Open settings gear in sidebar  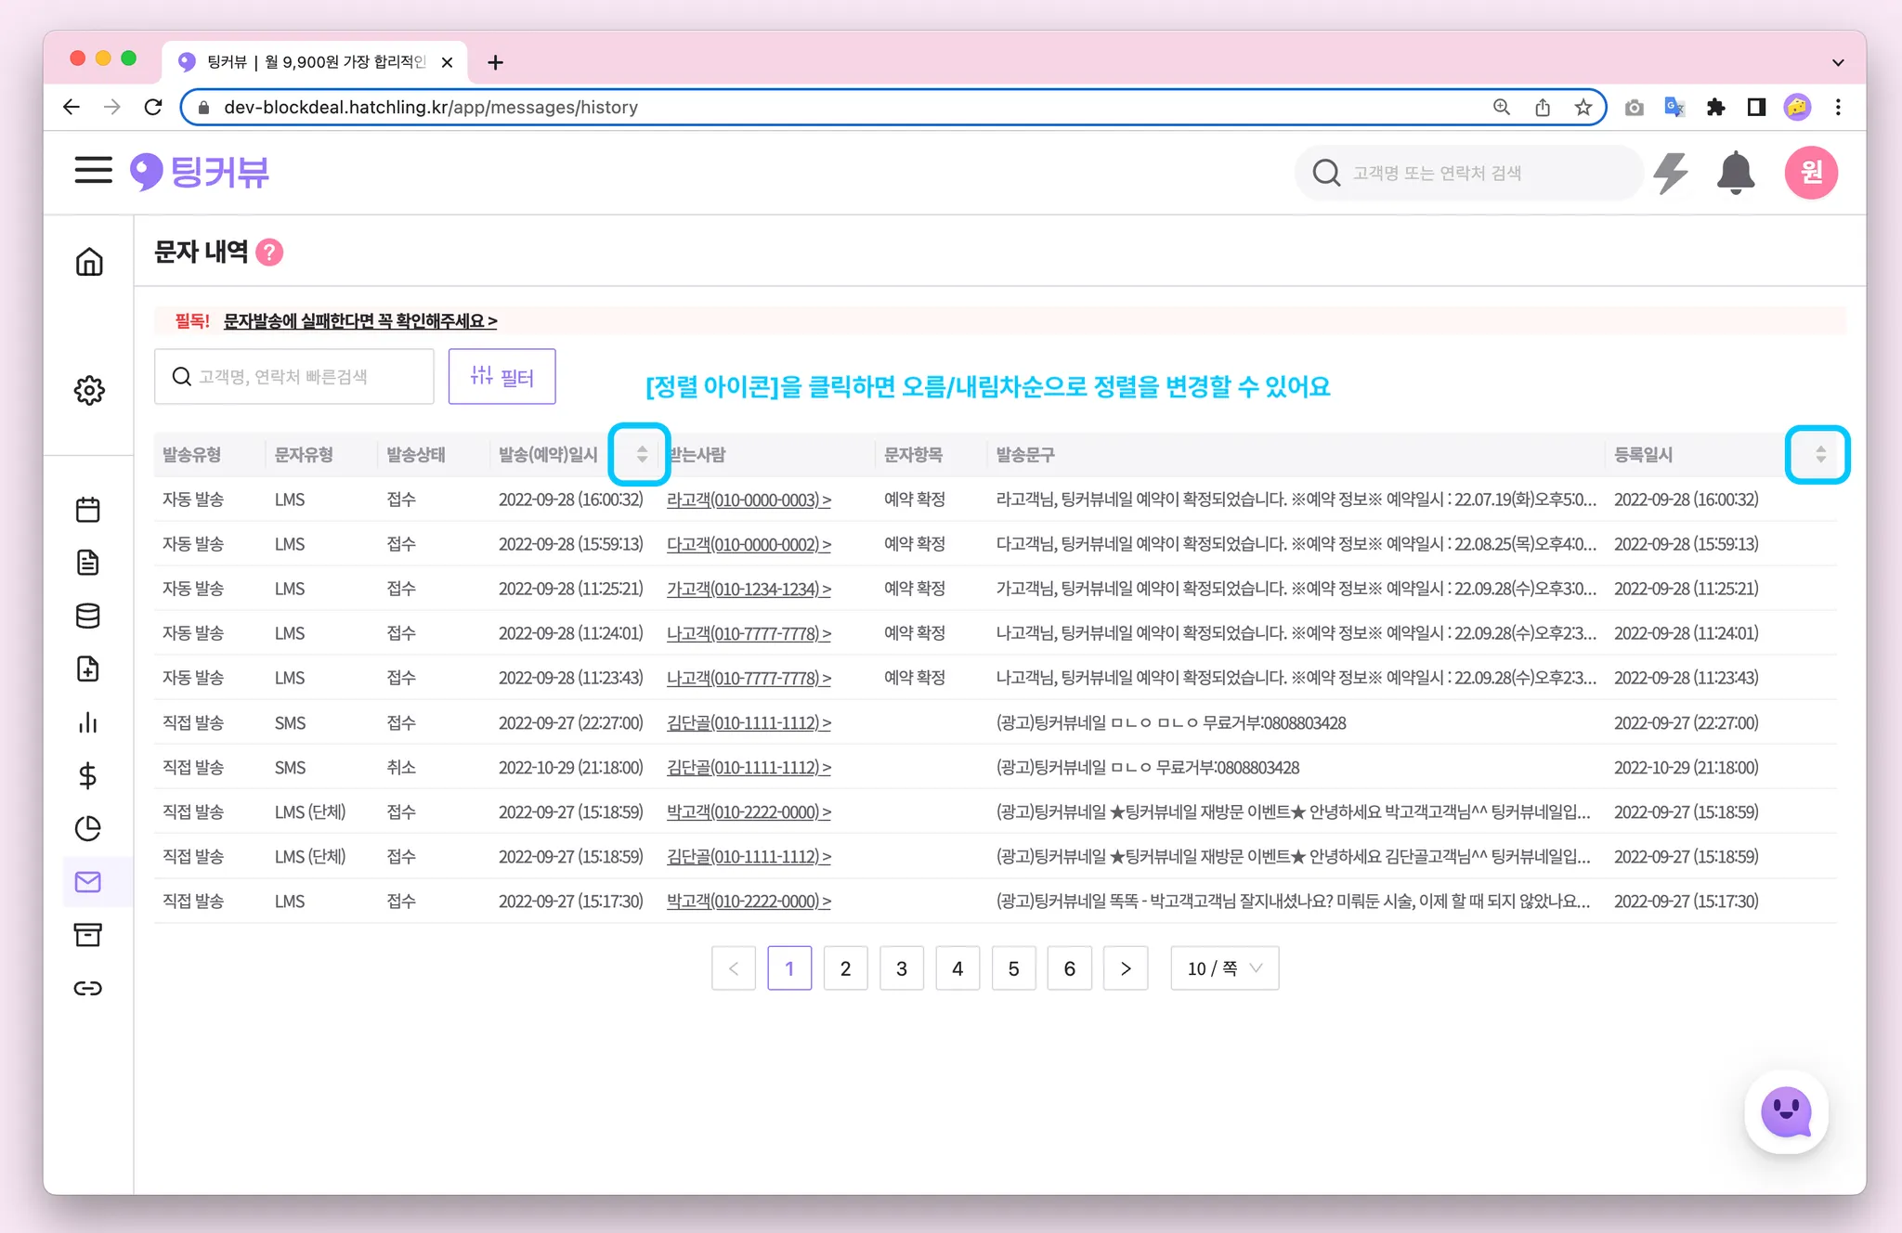89,390
